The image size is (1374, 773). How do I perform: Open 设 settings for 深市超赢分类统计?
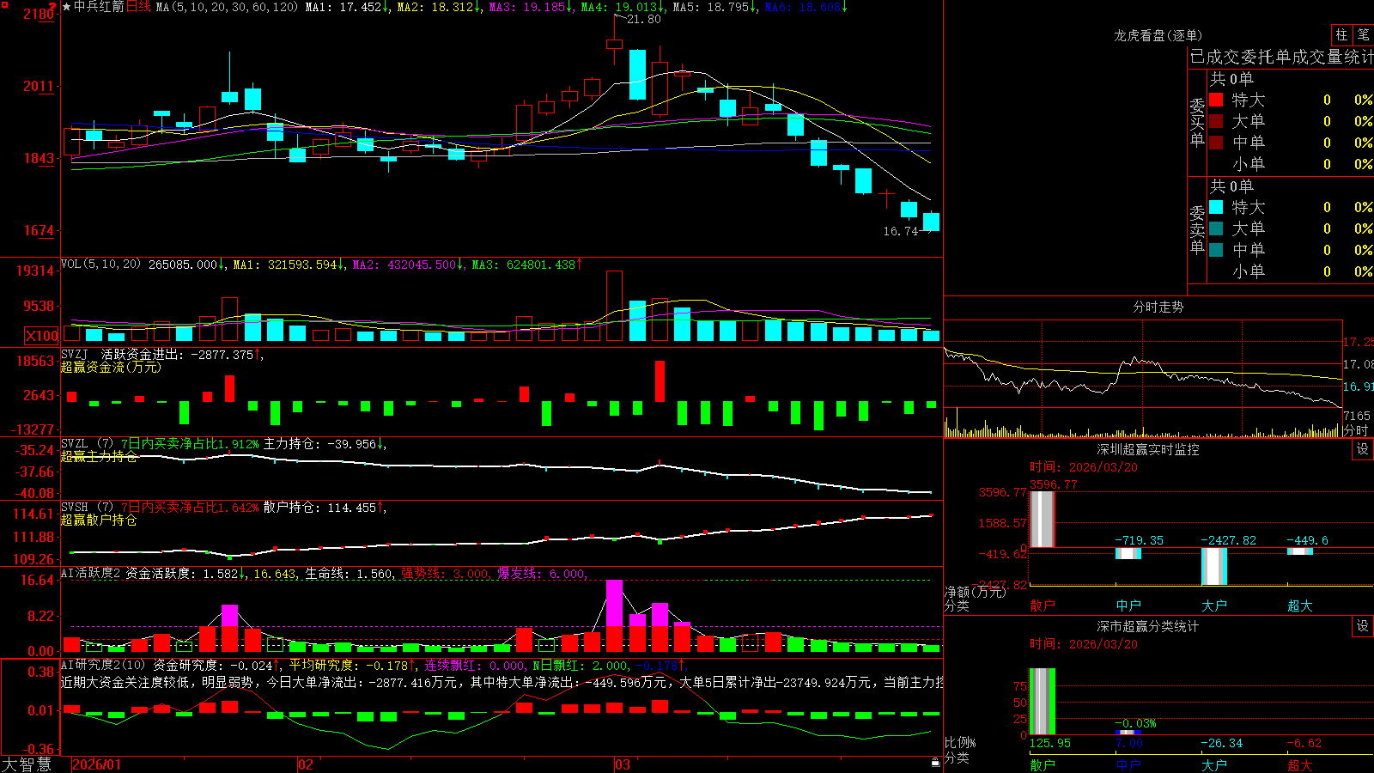(x=1363, y=626)
